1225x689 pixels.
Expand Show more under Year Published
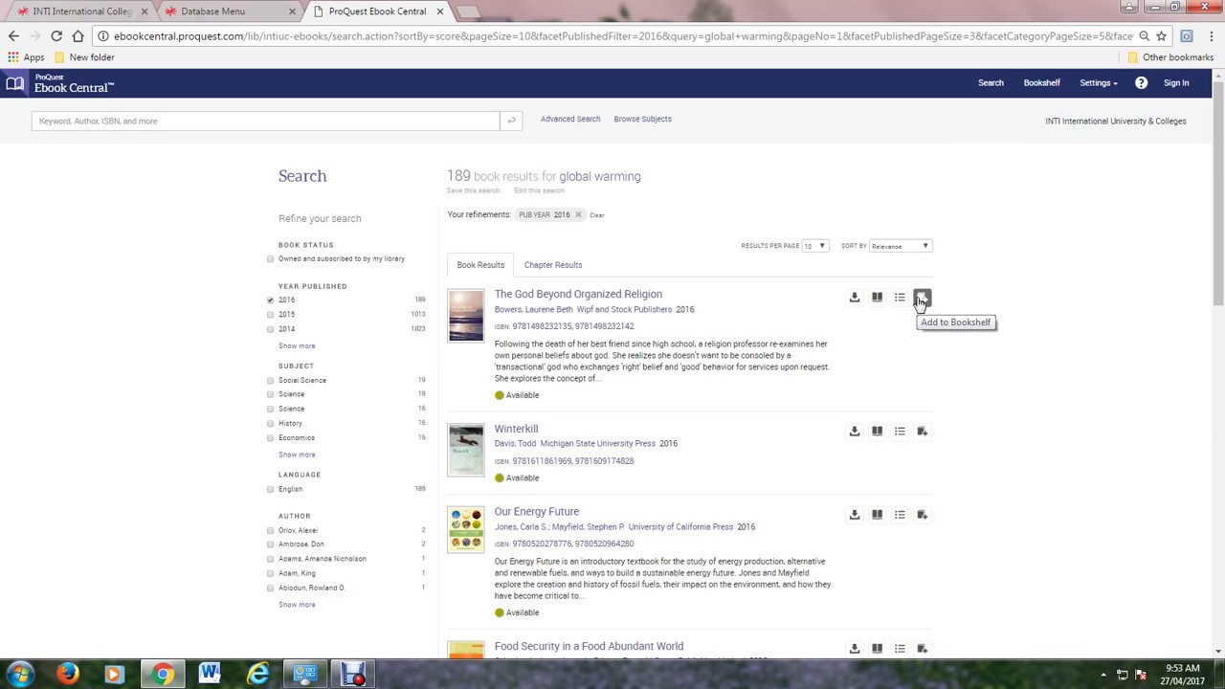click(x=297, y=346)
